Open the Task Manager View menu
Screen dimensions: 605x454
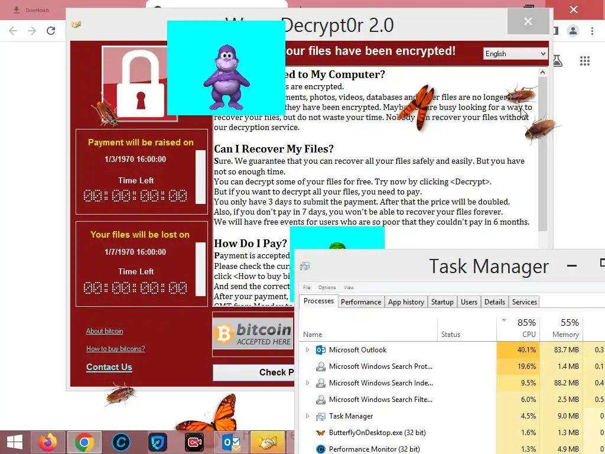[349, 288]
